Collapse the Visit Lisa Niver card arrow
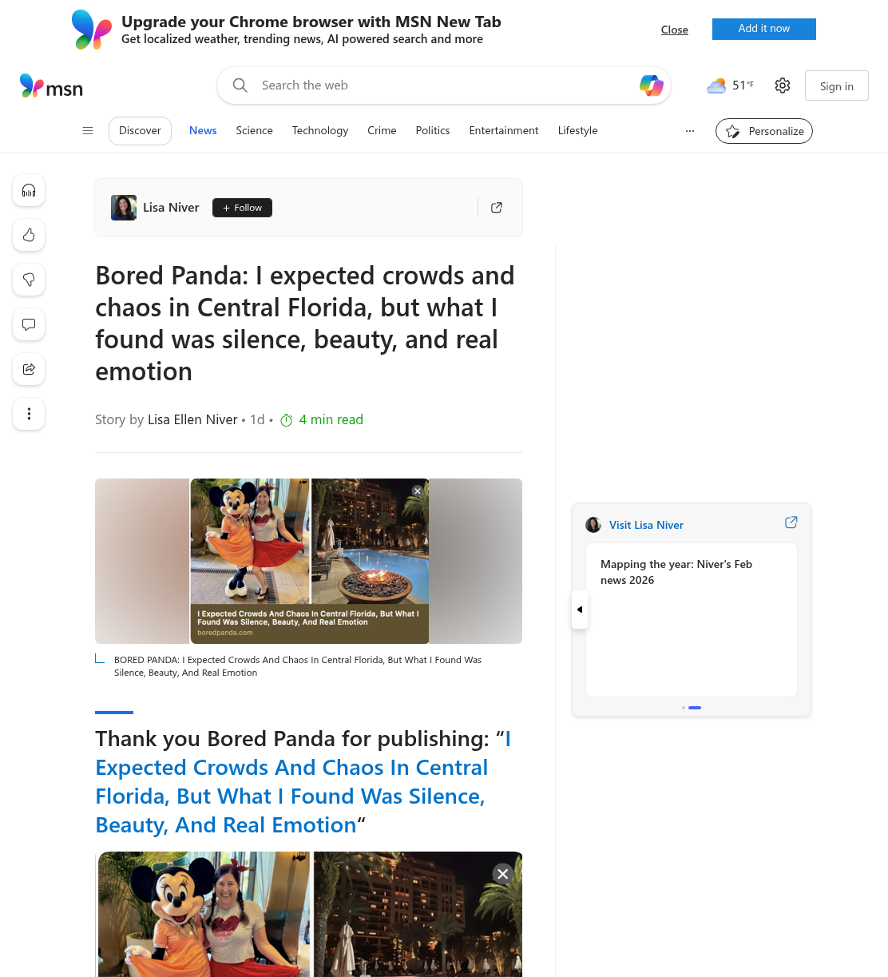Screen dimensions: 888x977 (x=580, y=610)
